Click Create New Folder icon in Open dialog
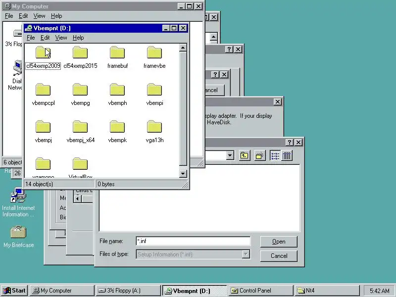This screenshot has height=297, width=396. pyautogui.click(x=260, y=155)
